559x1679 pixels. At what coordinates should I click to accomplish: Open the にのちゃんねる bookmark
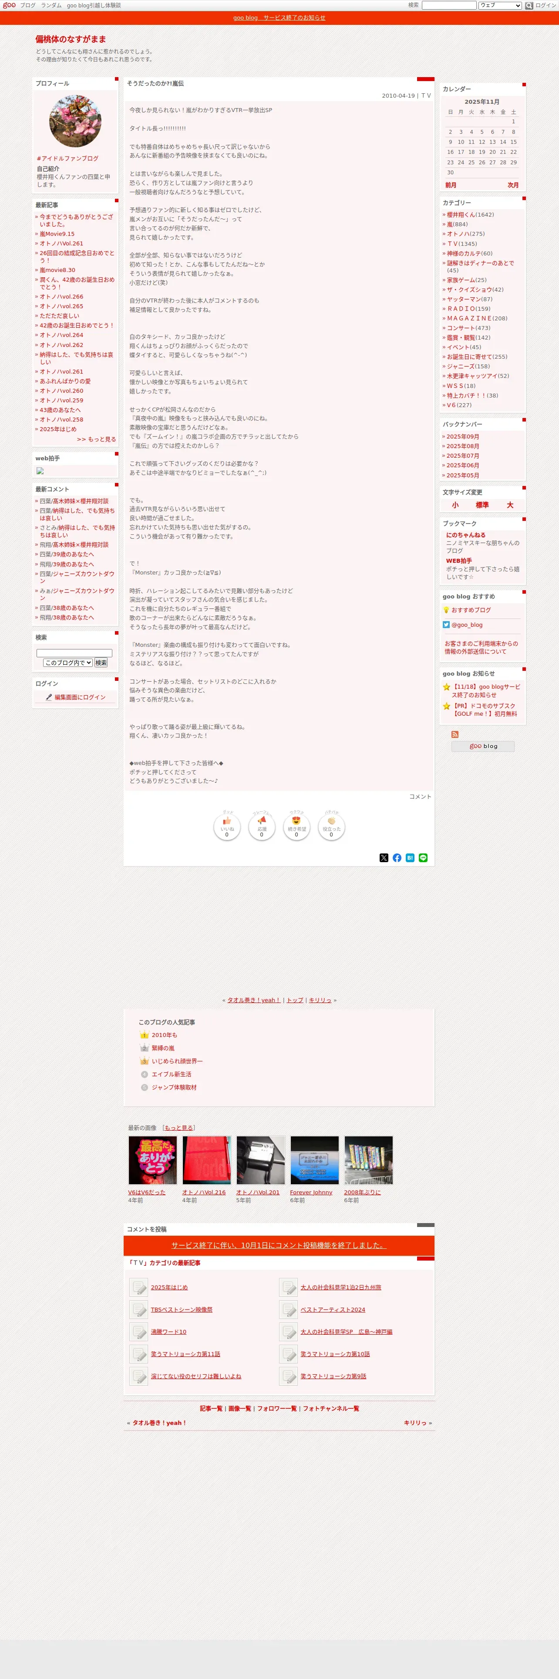465,535
